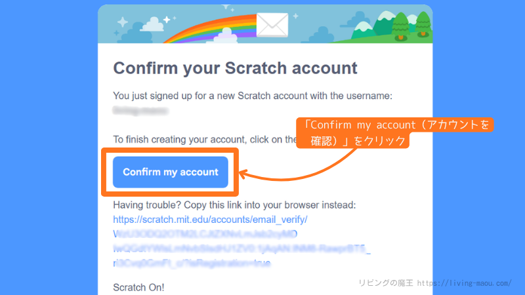This screenshot has width=525, height=295.
Task: Select the blurred username text
Action: tap(140, 110)
